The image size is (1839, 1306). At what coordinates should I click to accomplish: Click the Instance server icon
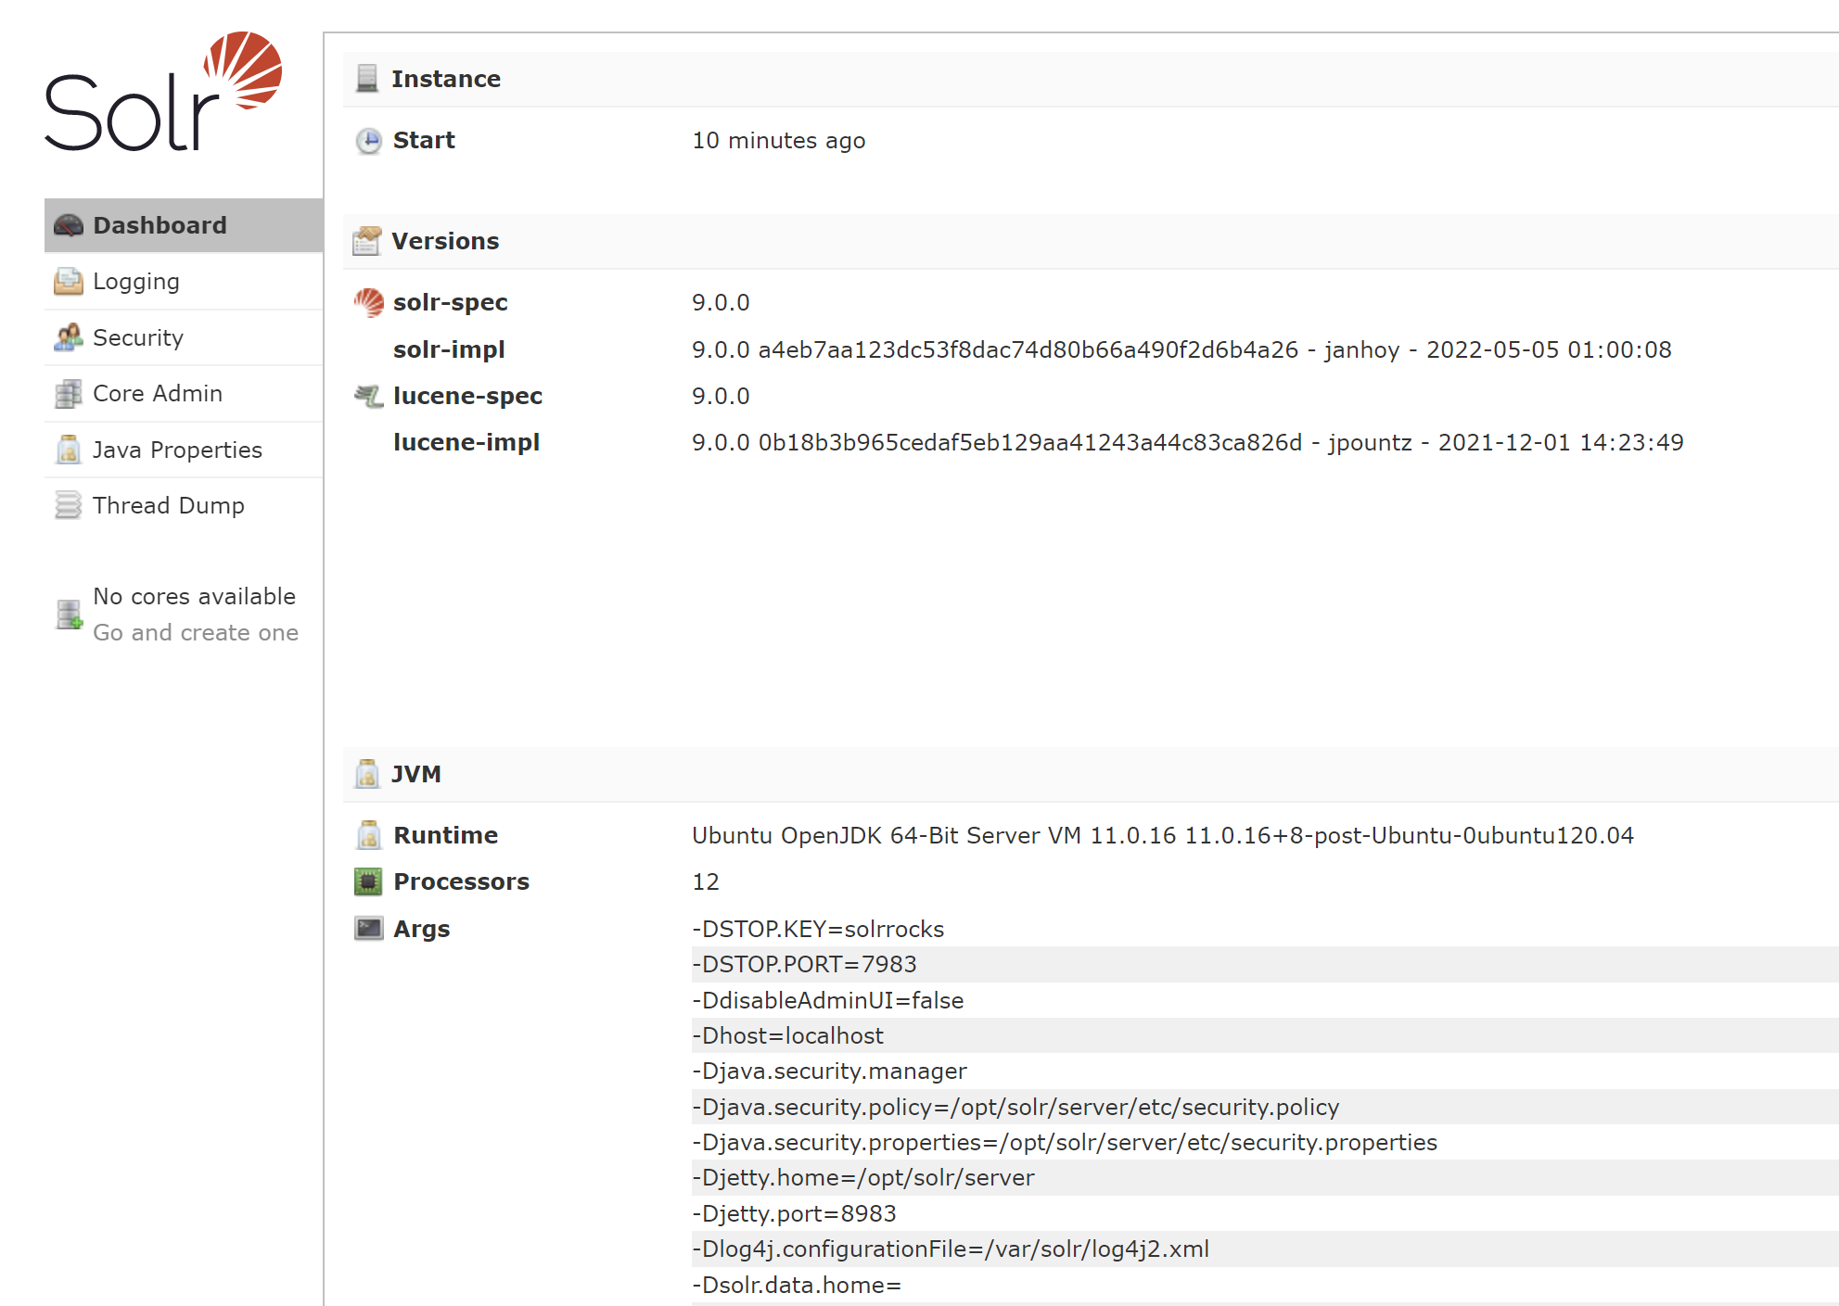coord(367,79)
